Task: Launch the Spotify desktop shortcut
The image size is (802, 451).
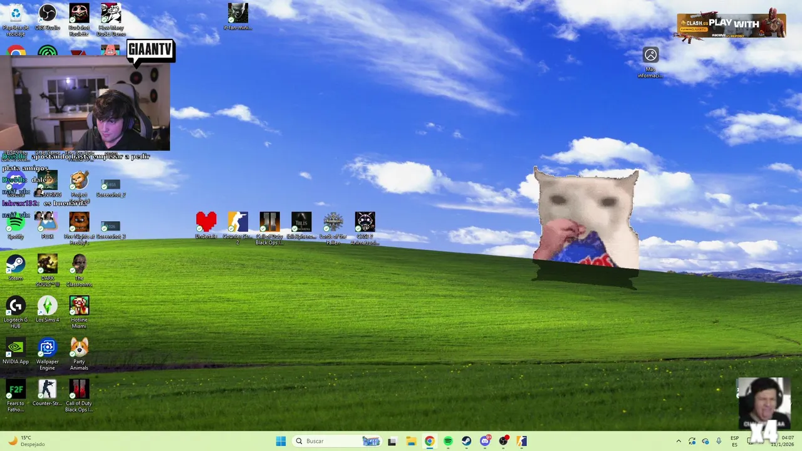Action: click(16, 226)
